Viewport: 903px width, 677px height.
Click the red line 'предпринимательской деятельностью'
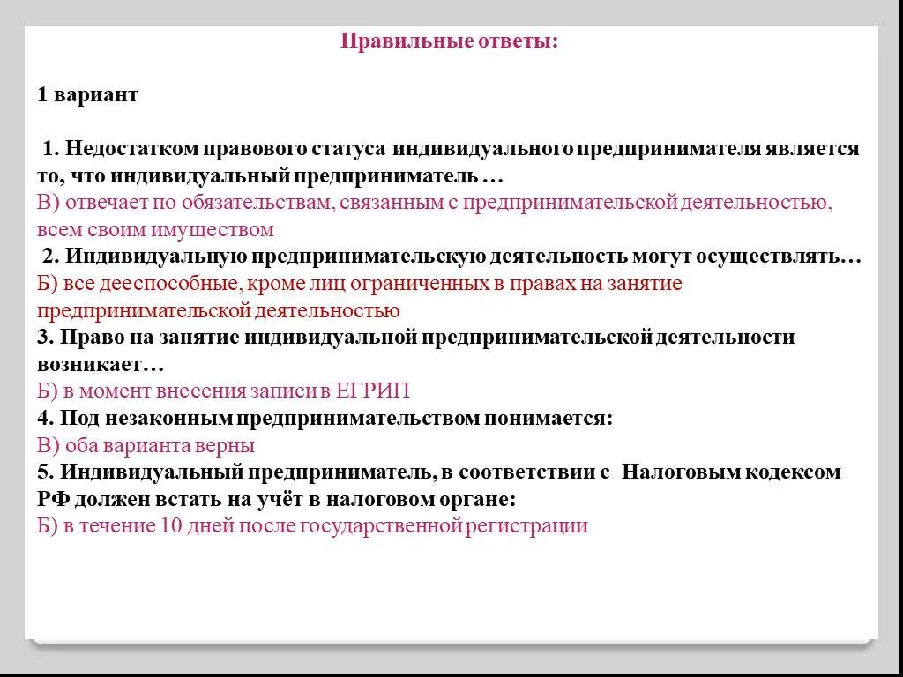(x=219, y=311)
